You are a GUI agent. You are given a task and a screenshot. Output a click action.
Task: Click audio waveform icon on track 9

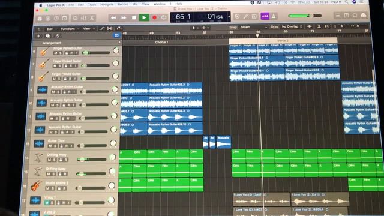click(42, 90)
